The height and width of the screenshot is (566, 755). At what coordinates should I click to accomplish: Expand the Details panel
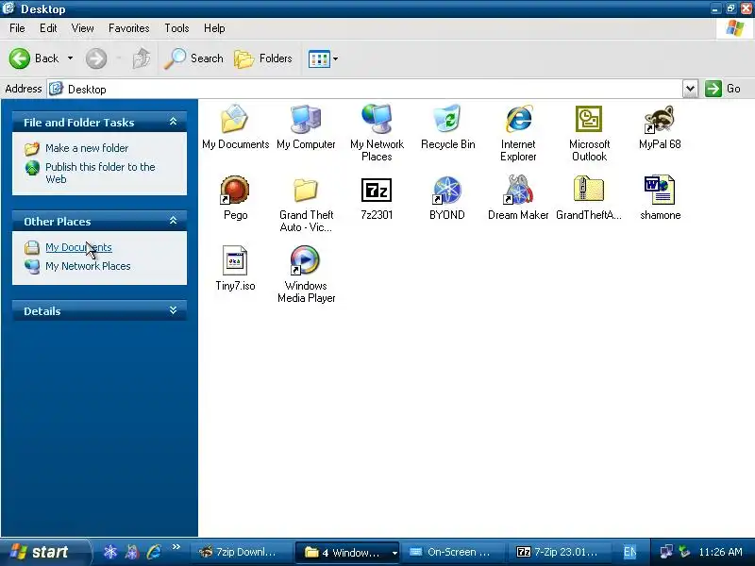tap(174, 310)
